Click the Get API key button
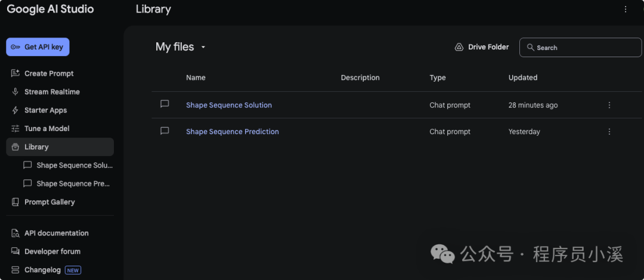 pyautogui.click(x=38, y=47)
